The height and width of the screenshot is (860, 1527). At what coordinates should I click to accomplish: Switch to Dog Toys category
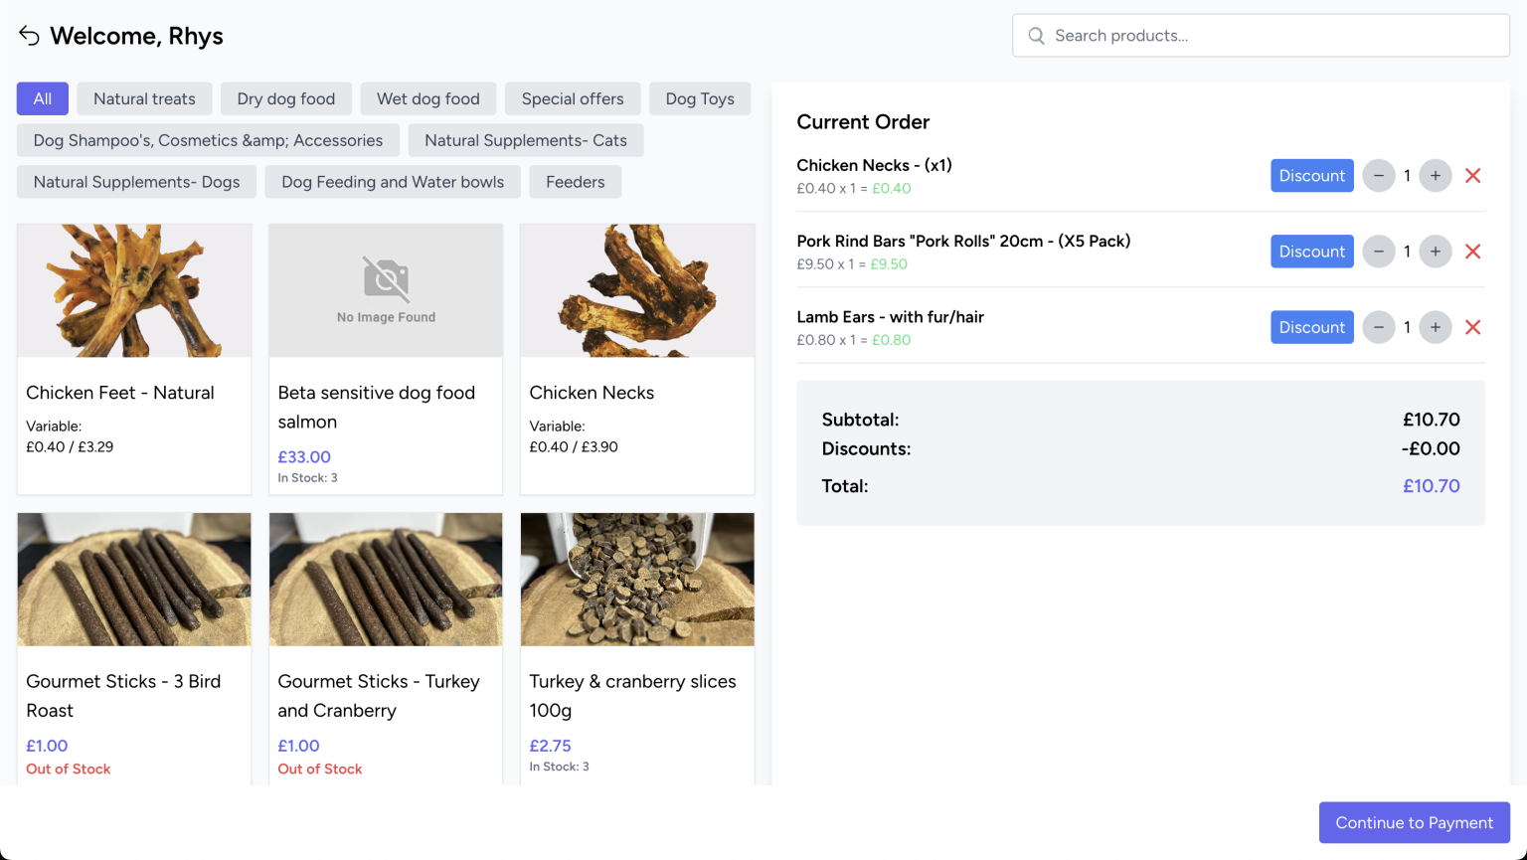coord(700,98)
